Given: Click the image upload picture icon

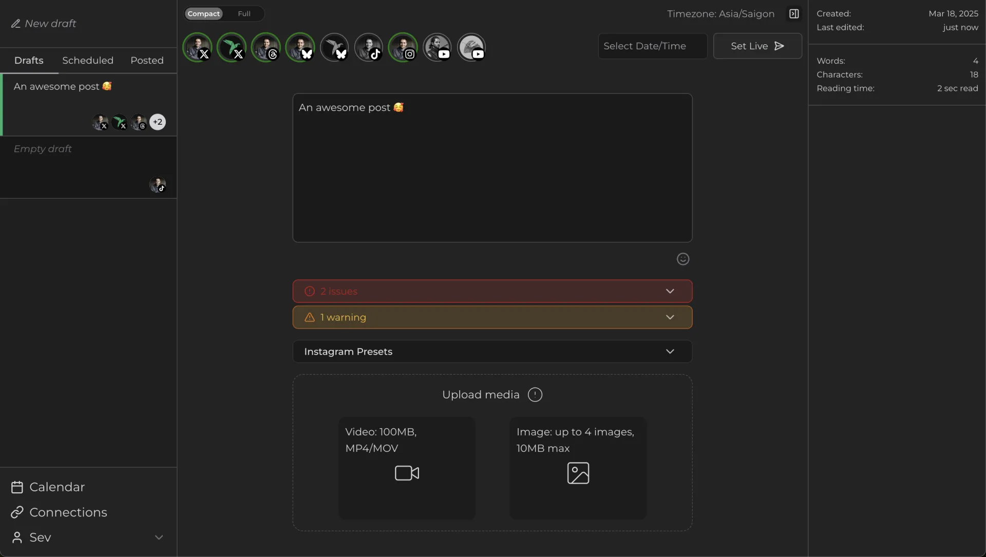Looking at the screenshot, I should (x=578, y=473).
